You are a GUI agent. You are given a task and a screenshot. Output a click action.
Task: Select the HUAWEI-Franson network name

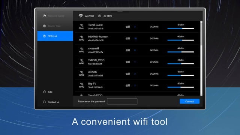98,37
